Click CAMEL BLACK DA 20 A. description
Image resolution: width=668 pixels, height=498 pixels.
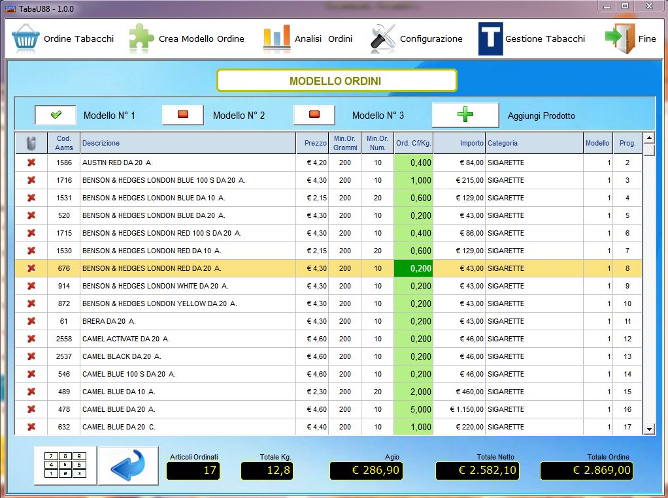pos(122,356)
